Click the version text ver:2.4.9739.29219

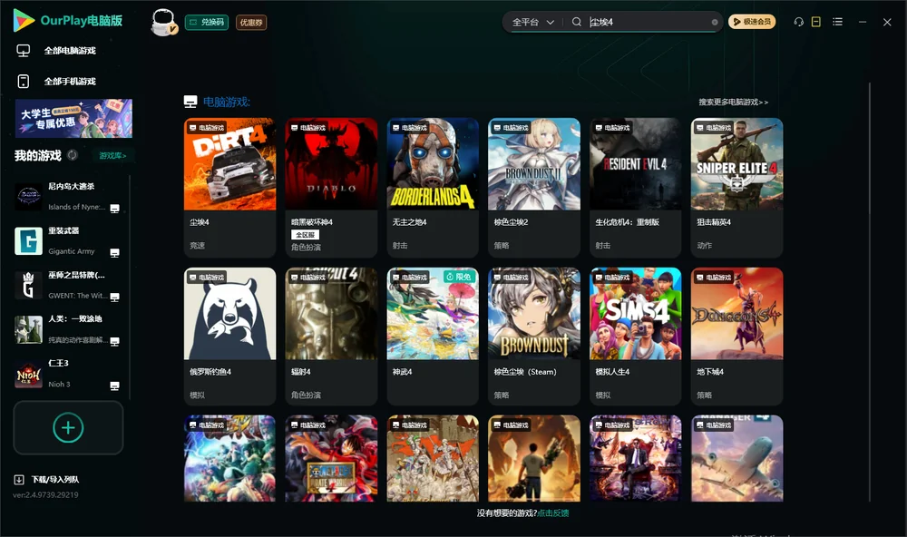click(x=45, y=494)
